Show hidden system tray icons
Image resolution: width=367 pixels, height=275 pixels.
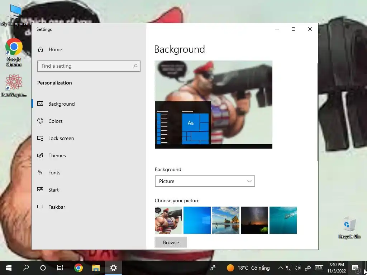[280, 268]
